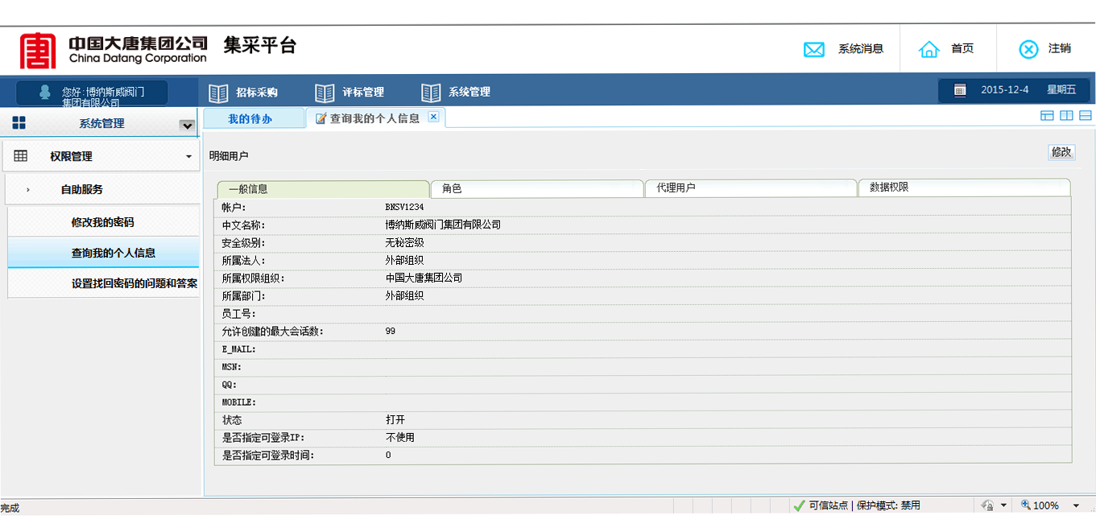Image resolution: width=1096 pixels, height=532 pixels.
Task: Open the 招标采购 top menu
Action: (256, 92)
